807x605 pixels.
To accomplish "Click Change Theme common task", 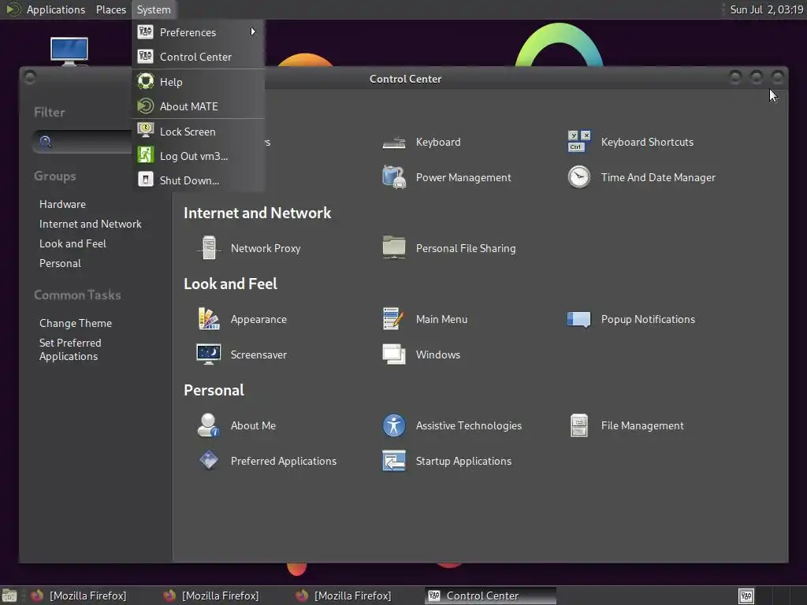I will pyautogui.click(x=76, y=323).
